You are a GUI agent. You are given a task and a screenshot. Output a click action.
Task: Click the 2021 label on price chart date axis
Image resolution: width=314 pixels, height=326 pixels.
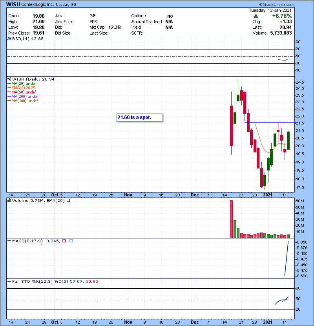[268, 195]
